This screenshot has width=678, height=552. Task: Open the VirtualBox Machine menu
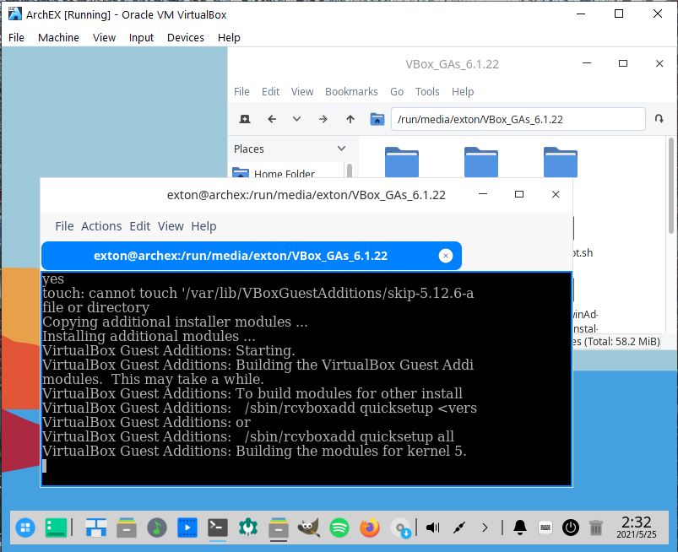coord(58,38)
